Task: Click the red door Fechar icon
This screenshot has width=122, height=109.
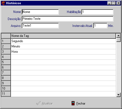Action: coord(73,103)
